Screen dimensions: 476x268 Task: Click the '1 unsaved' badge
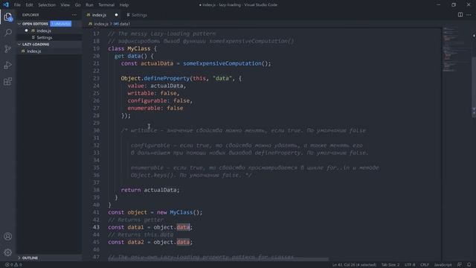61,24
